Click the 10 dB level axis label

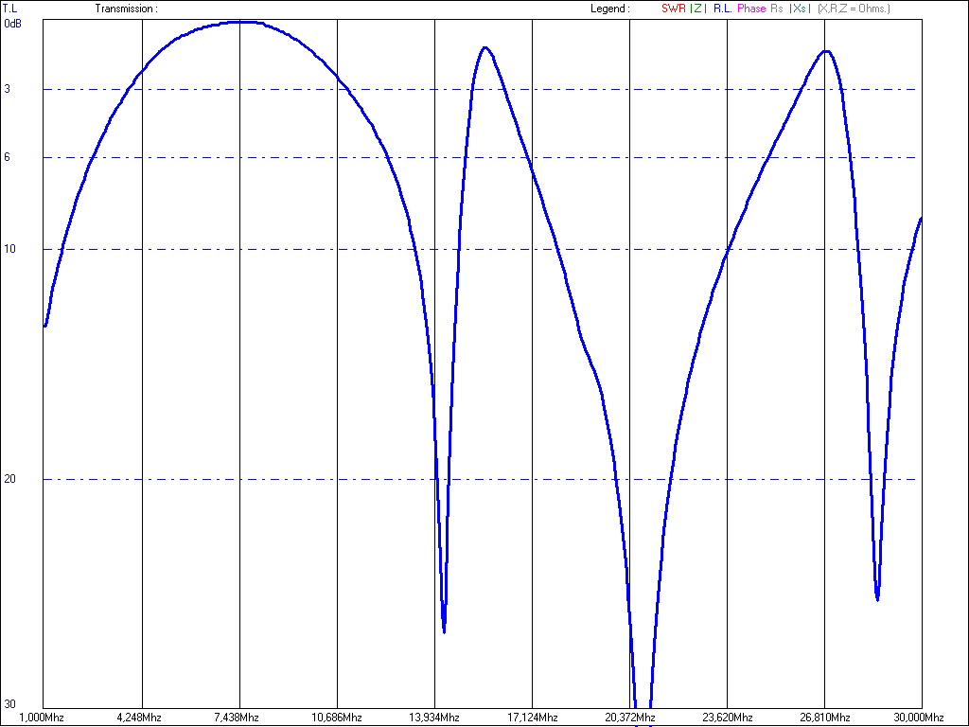point(8,249)
